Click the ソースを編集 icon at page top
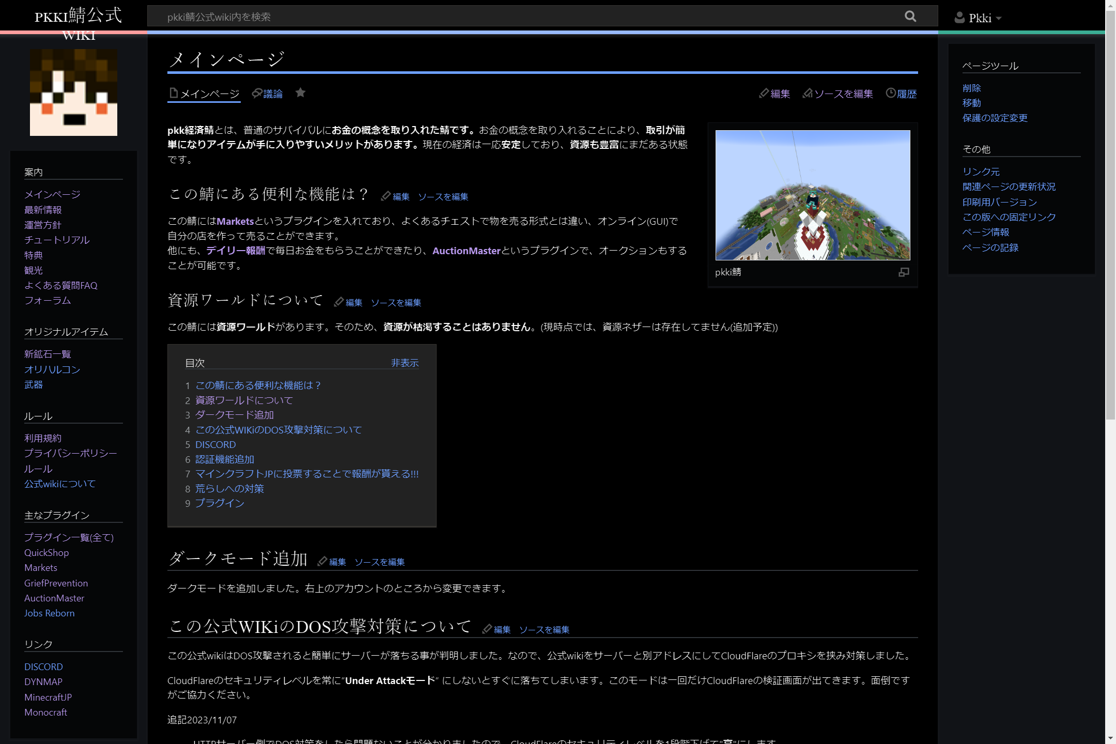This screenshot has height=744, width=1116. [807, 94]
